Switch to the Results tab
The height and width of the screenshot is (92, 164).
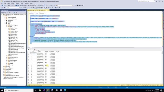tap(30, 50)
